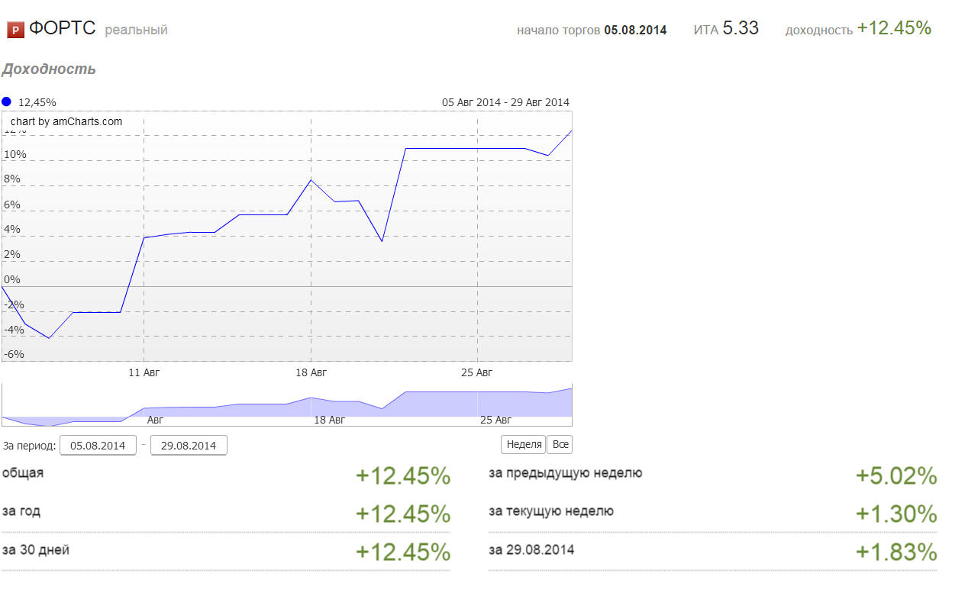Click the за предыдущую неделю +5.02% value
The image size is (968, 596).
pos(895,476)
